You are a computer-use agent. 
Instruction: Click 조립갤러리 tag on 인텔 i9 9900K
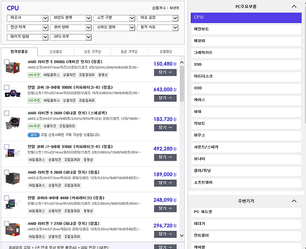pyautogui.click(x=87, y=101)
